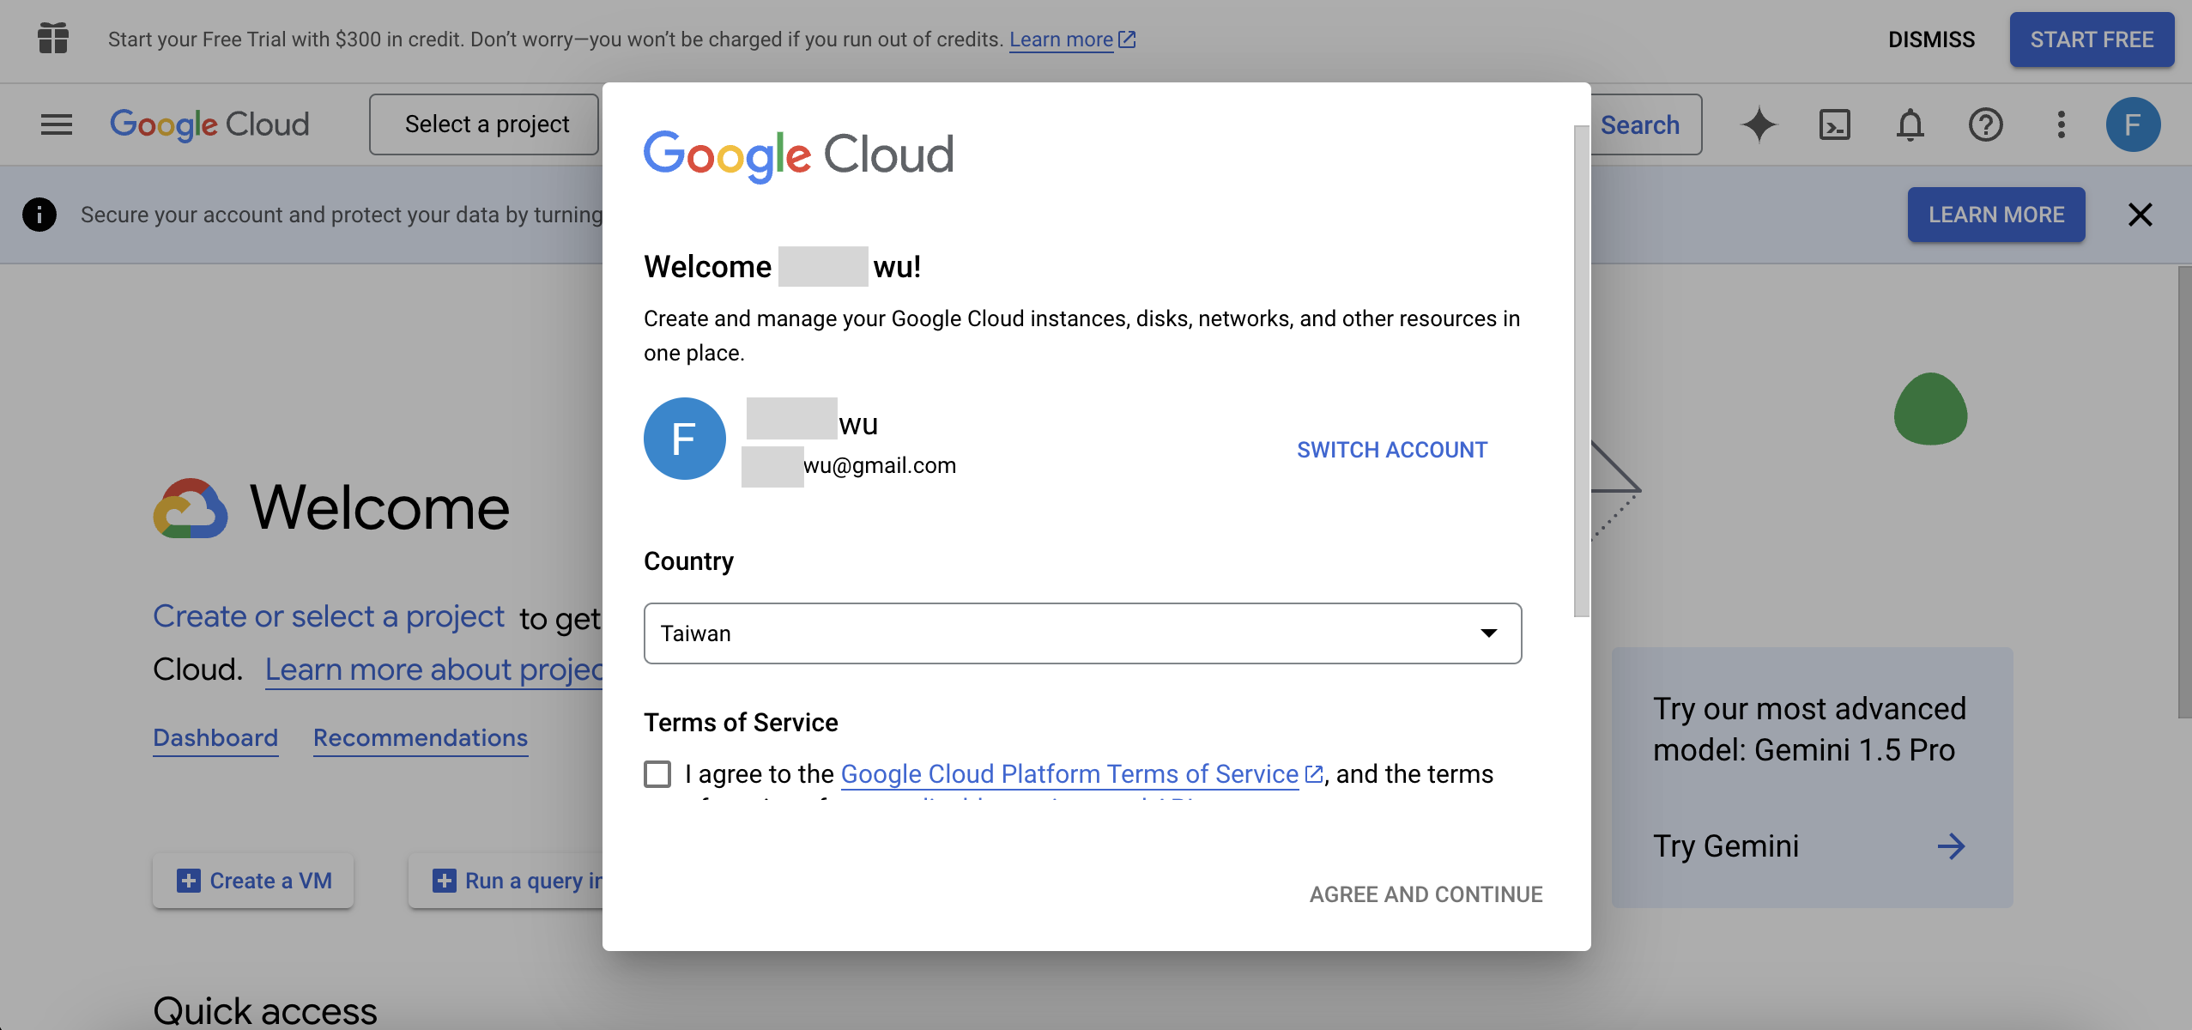Viewport: 2192px width, 1030px height.
Task: Click the Google Cloud logo in header
Action: (209, 124)
